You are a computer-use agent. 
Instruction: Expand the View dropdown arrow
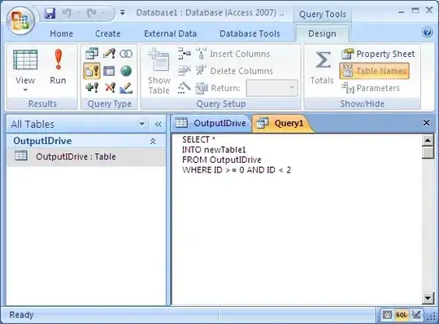coord(25,90)
